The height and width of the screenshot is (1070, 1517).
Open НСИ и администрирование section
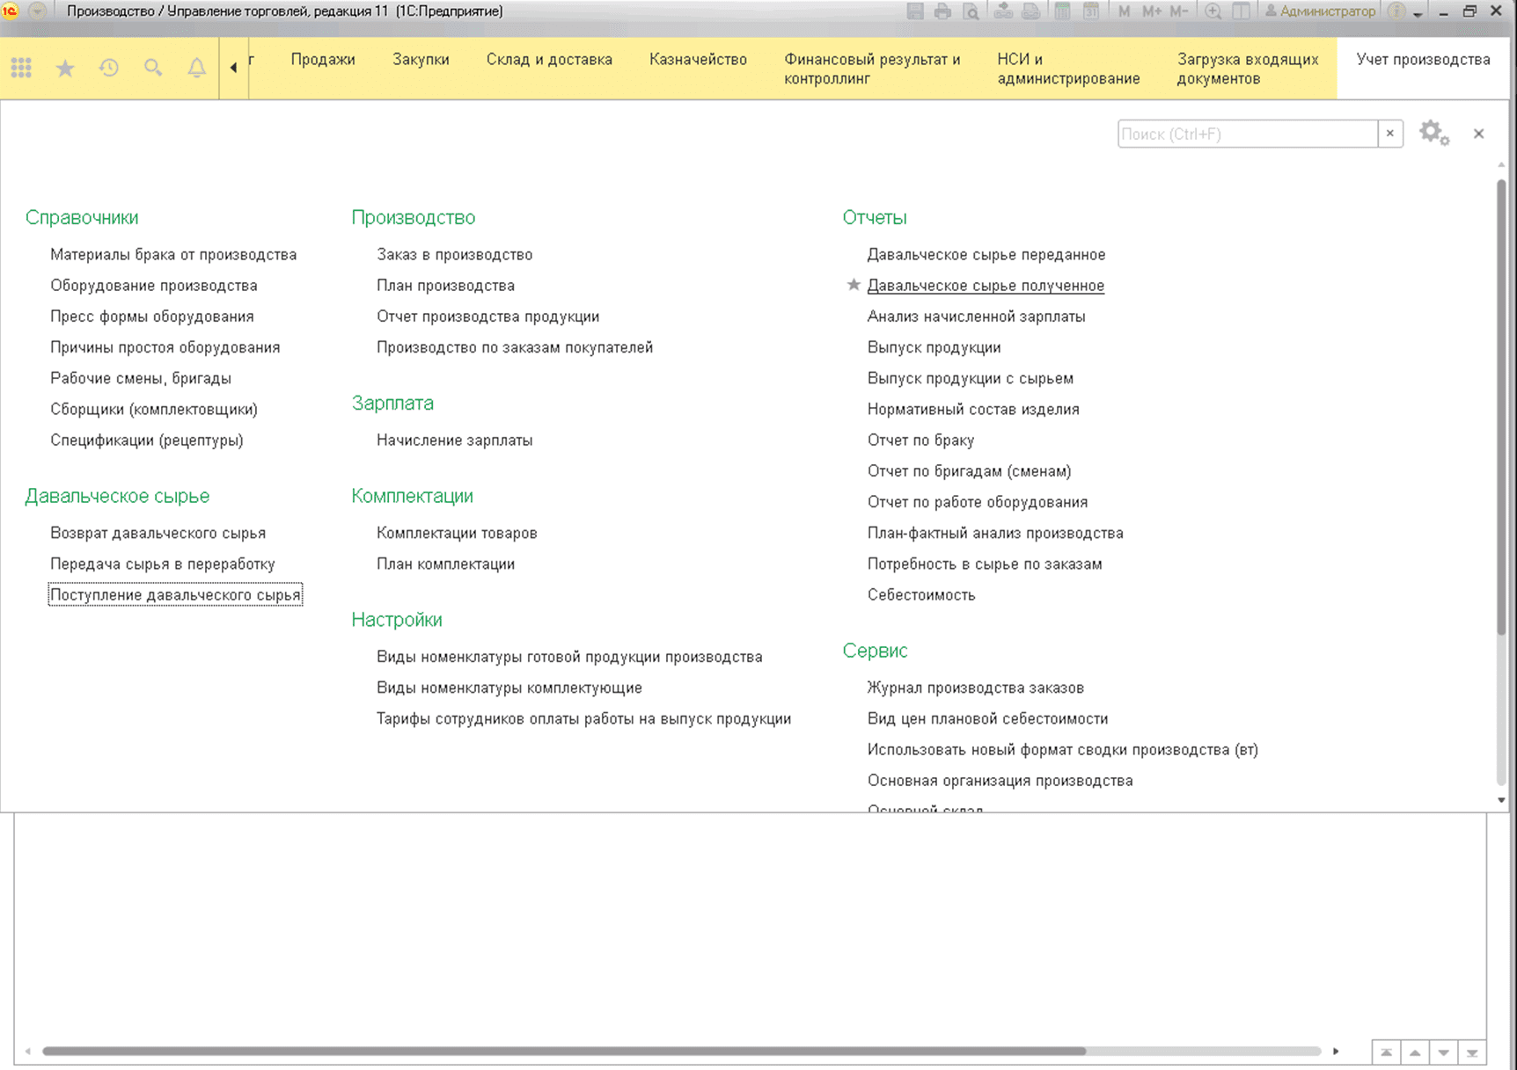tap(1068, 69)
